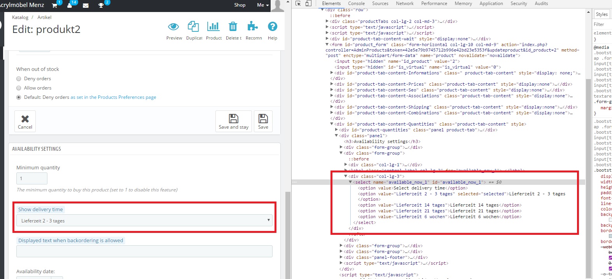Preview the product with the eye icon
Screen dimensions: 612x279
click(x=173, y=27)
